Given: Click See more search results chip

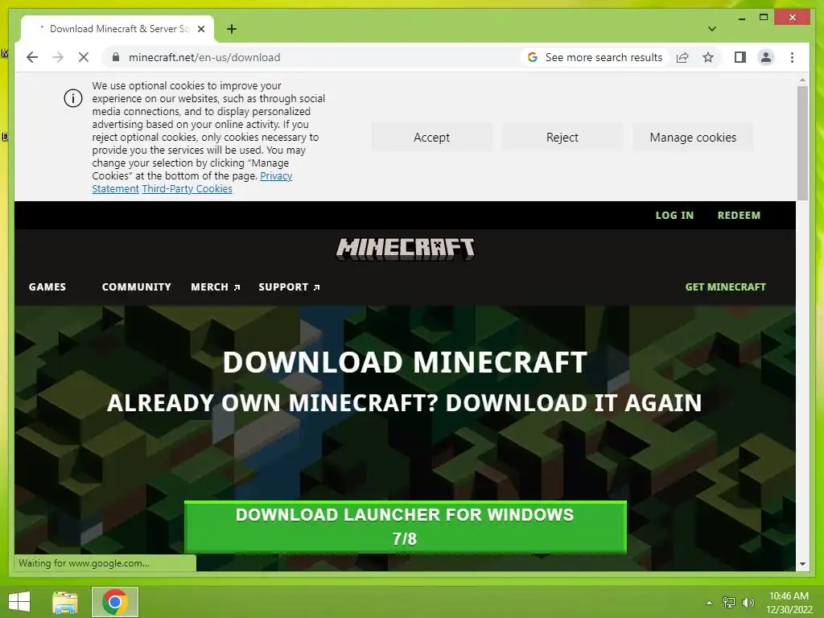Looking at the screenshot, I should (595, 57).
